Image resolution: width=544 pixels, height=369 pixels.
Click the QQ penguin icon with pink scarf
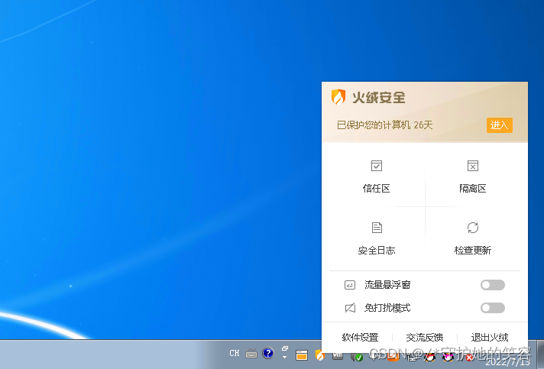click(448, 356)
